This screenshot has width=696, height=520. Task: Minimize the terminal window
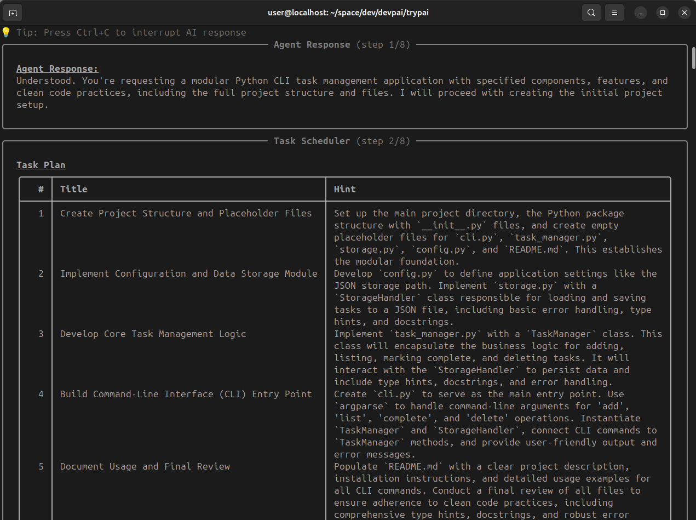click(641, 13)
